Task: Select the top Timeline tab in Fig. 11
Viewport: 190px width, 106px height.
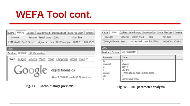Action: 89,33
